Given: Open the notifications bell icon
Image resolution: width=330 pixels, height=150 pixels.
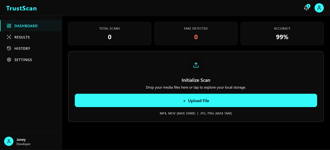Looking at the screenshot, I should coord(306,8).
